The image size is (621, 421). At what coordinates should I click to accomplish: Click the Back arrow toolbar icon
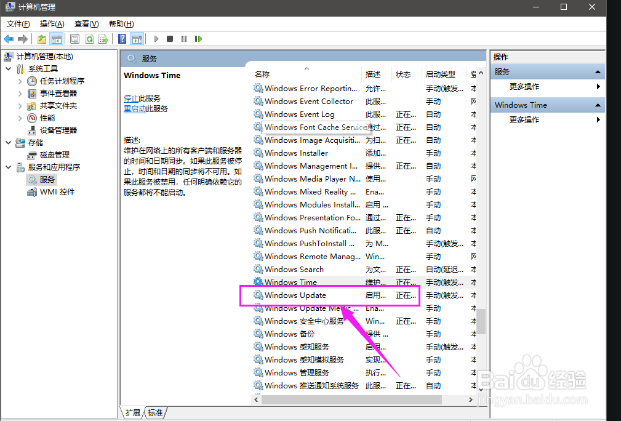9,39
